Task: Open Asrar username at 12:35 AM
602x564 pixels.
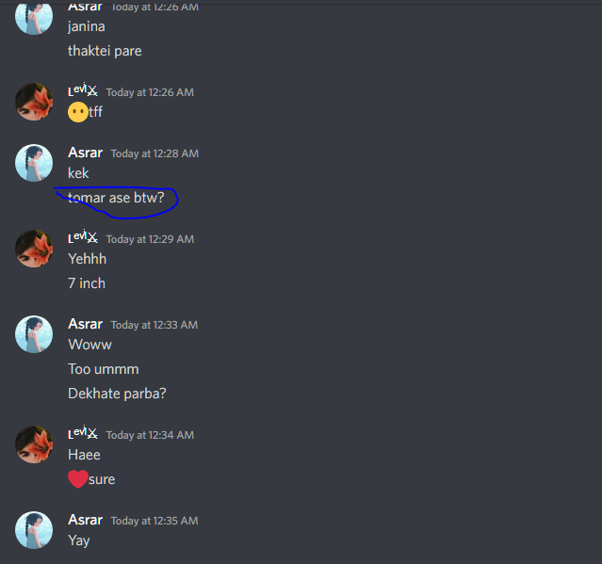Action: (x=85, y=520)
